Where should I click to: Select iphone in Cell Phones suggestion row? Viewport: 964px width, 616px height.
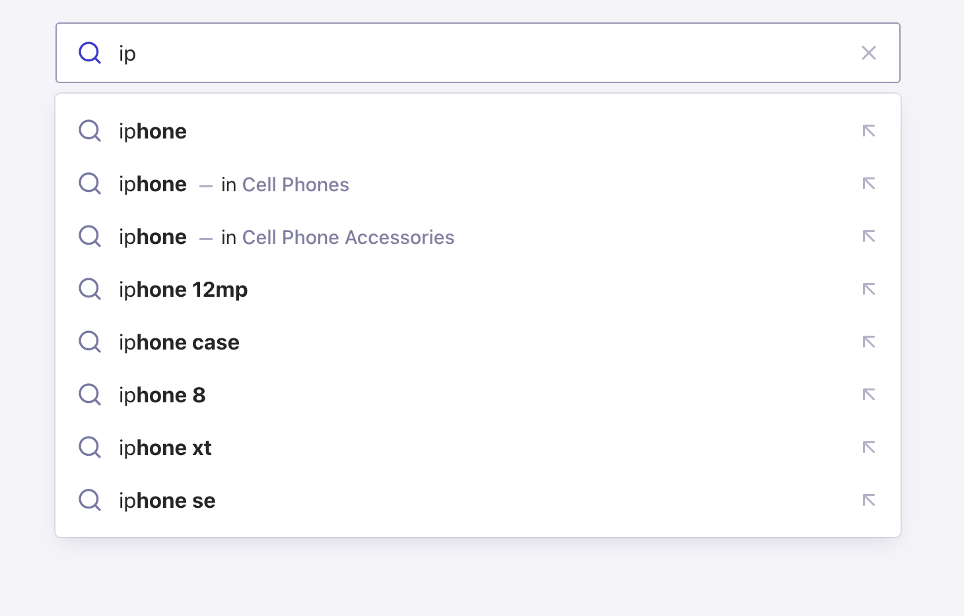[x=153, y=184]
